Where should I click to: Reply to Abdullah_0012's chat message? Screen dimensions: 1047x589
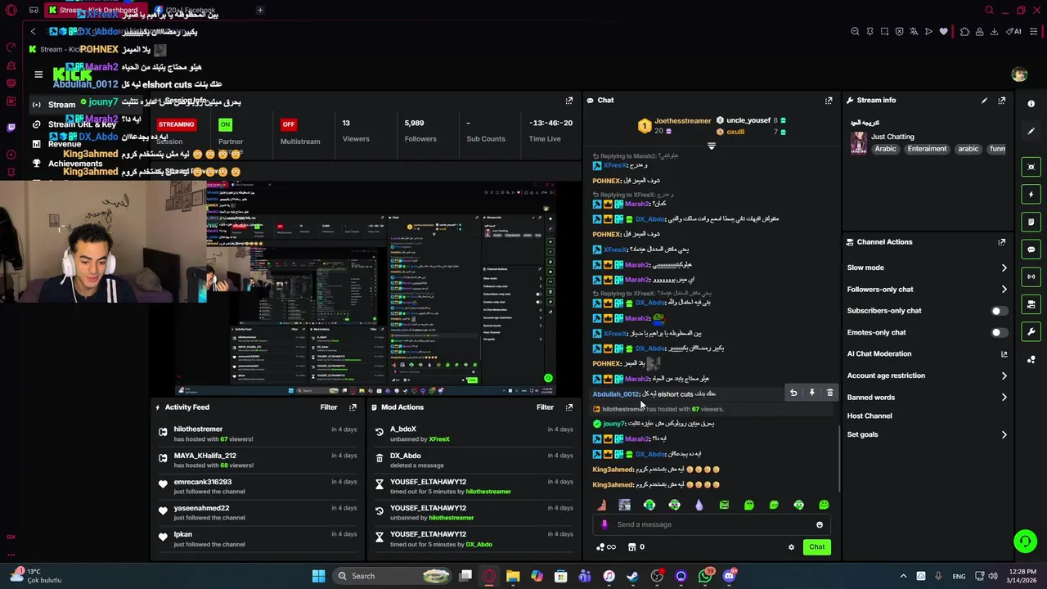793,393
